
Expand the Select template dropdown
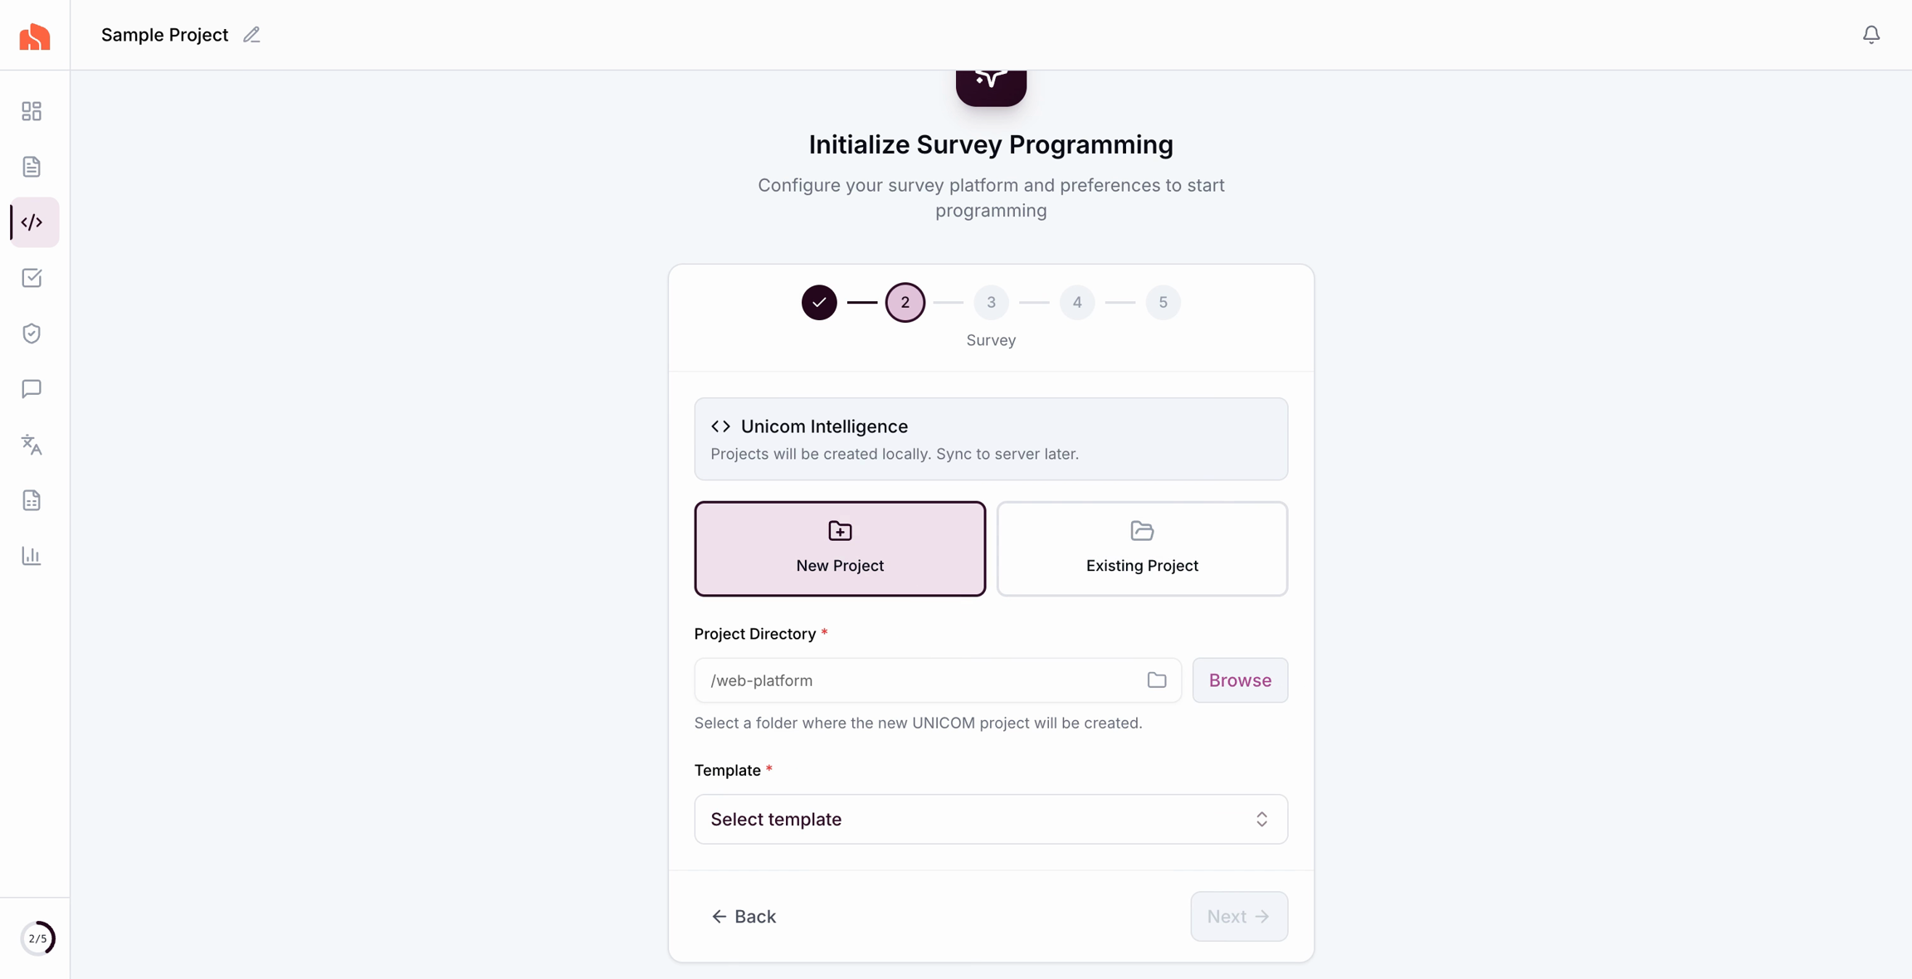(991, 819)
